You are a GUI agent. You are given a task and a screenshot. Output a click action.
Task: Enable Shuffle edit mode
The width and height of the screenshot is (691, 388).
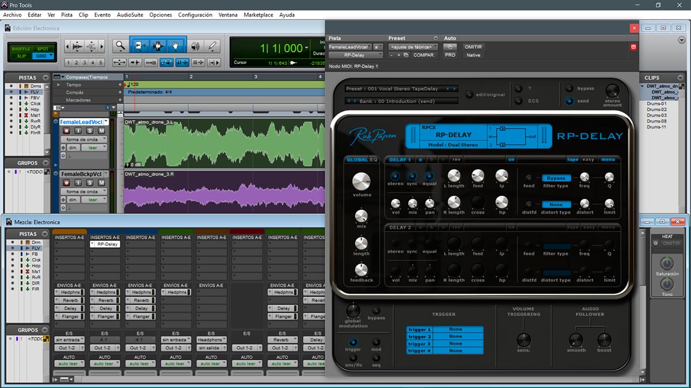[x=21, y=49]
